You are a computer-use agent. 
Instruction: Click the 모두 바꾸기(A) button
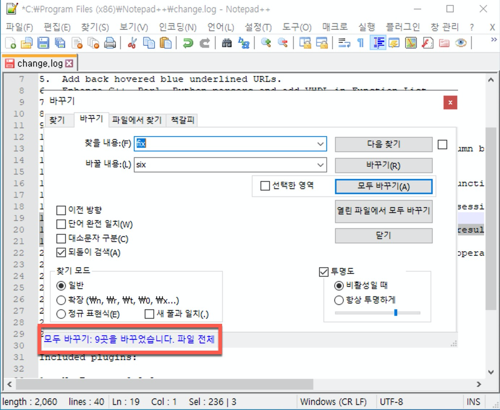pos(384,187)
